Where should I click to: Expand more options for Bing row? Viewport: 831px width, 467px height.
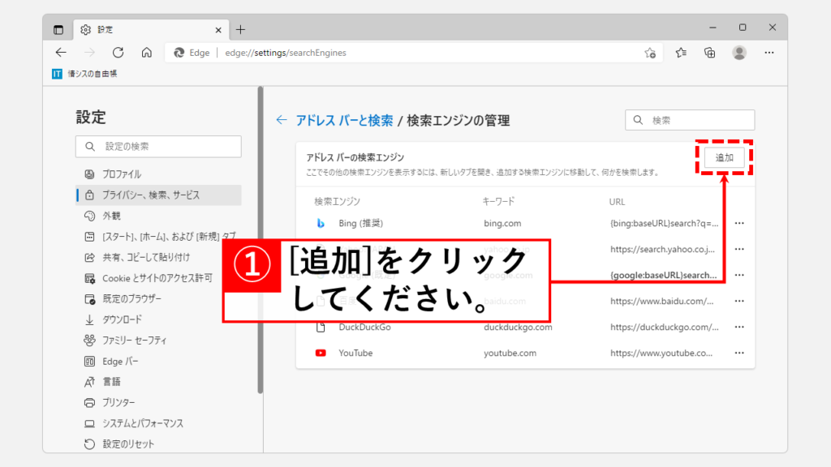(738, 223)
